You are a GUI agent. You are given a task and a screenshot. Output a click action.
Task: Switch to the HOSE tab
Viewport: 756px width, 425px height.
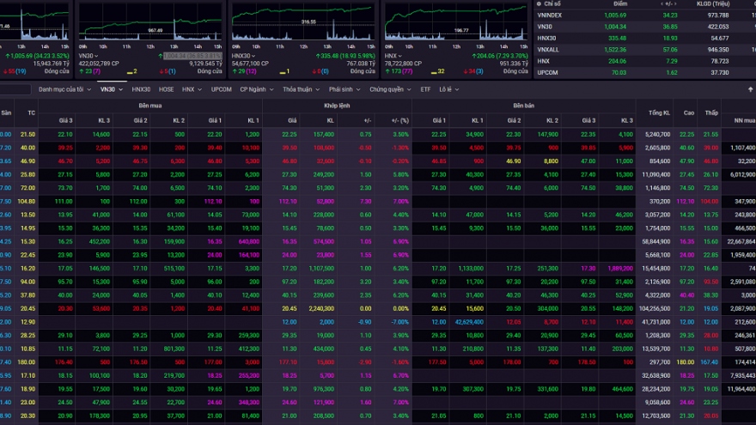coord(166,89)
